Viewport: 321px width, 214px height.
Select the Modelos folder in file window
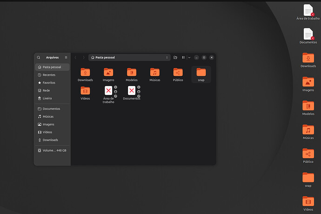[132, 74]
